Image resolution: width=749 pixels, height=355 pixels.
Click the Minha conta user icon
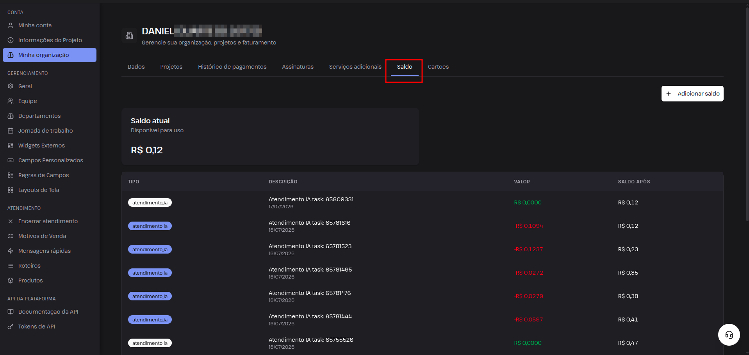tap(11, 25)
